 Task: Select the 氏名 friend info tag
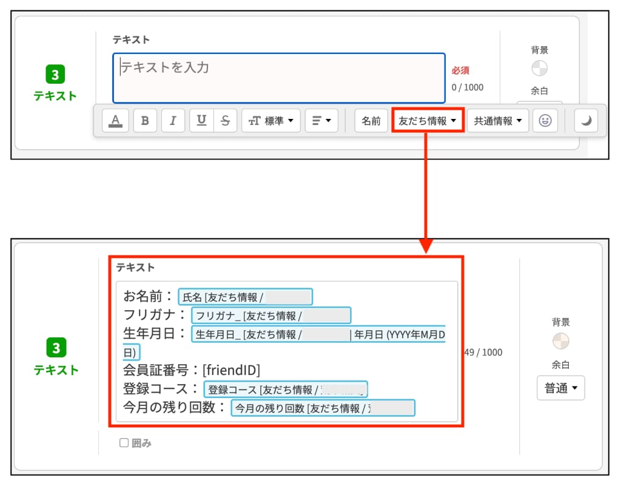point(245,297)
